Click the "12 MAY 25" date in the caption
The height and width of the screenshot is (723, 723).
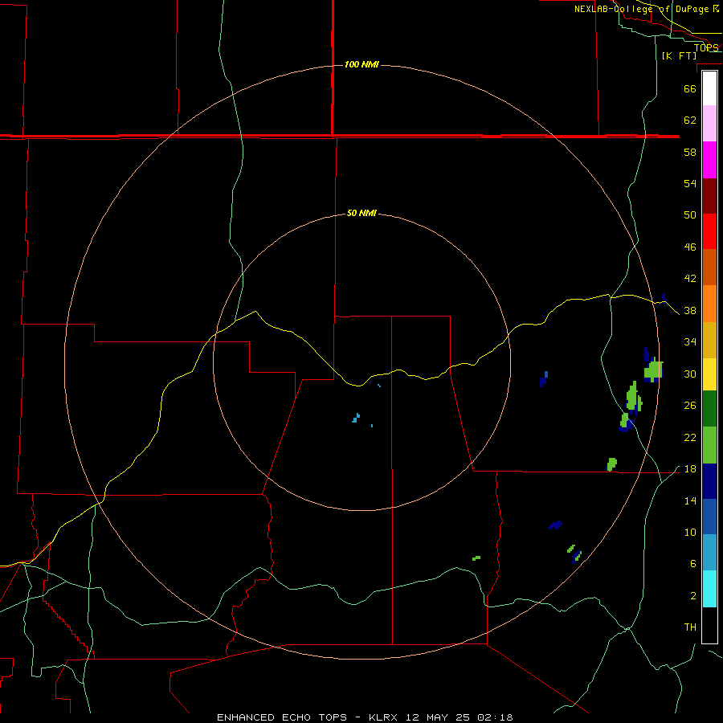click(x=438, y=717)
